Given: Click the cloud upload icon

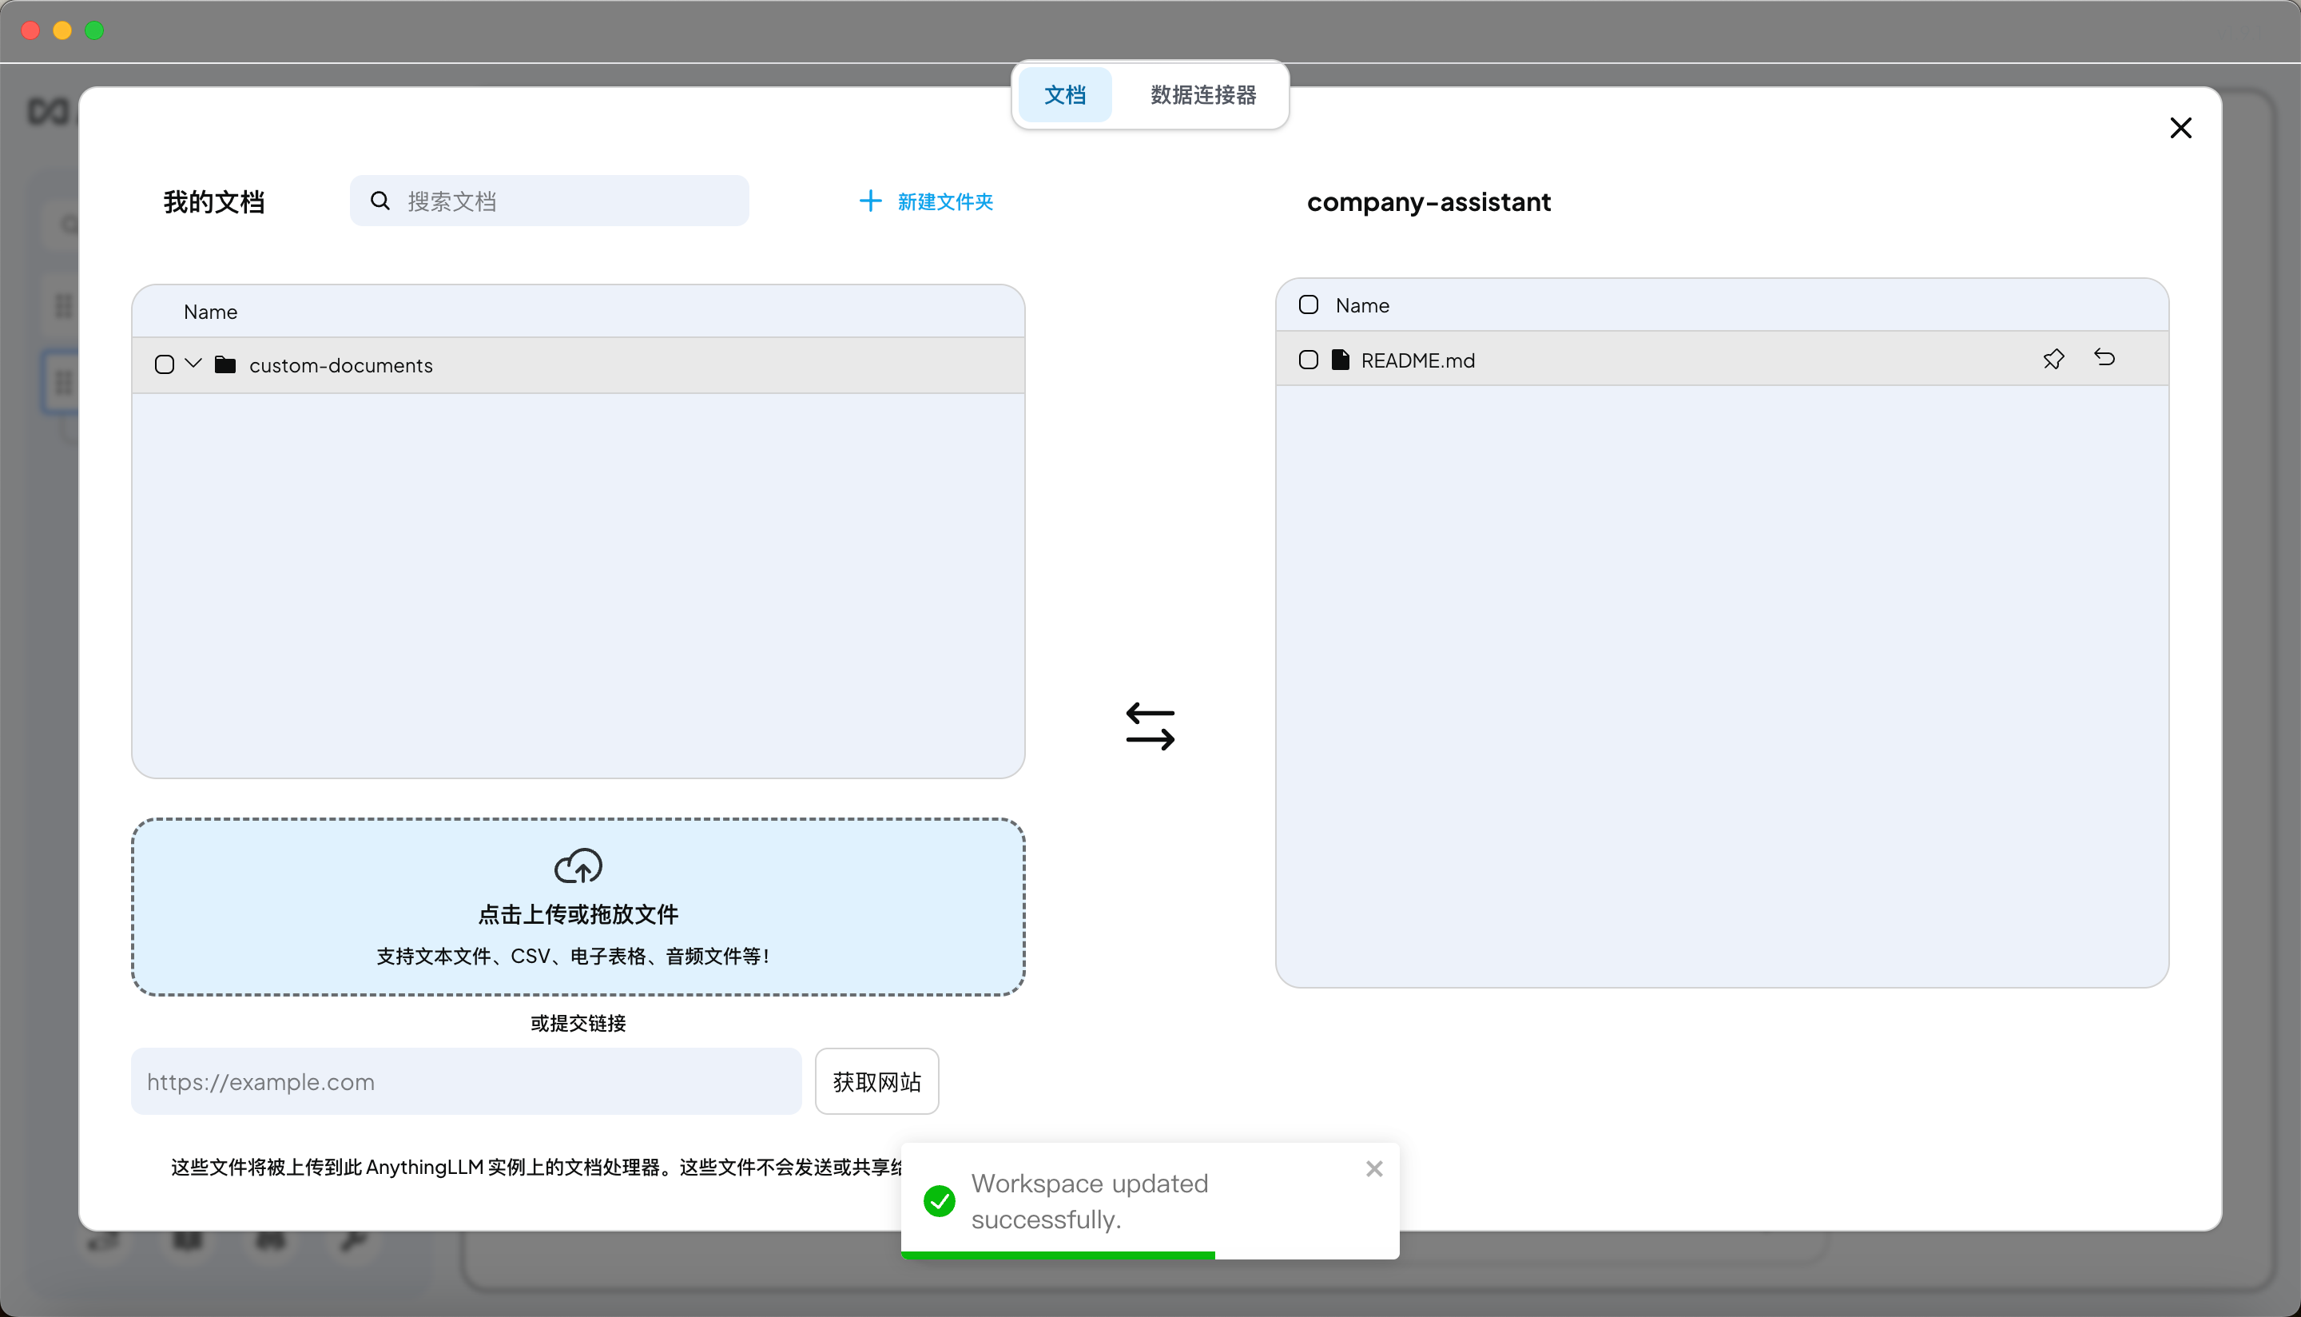Looking at the screenshot, I should [578, 865].
